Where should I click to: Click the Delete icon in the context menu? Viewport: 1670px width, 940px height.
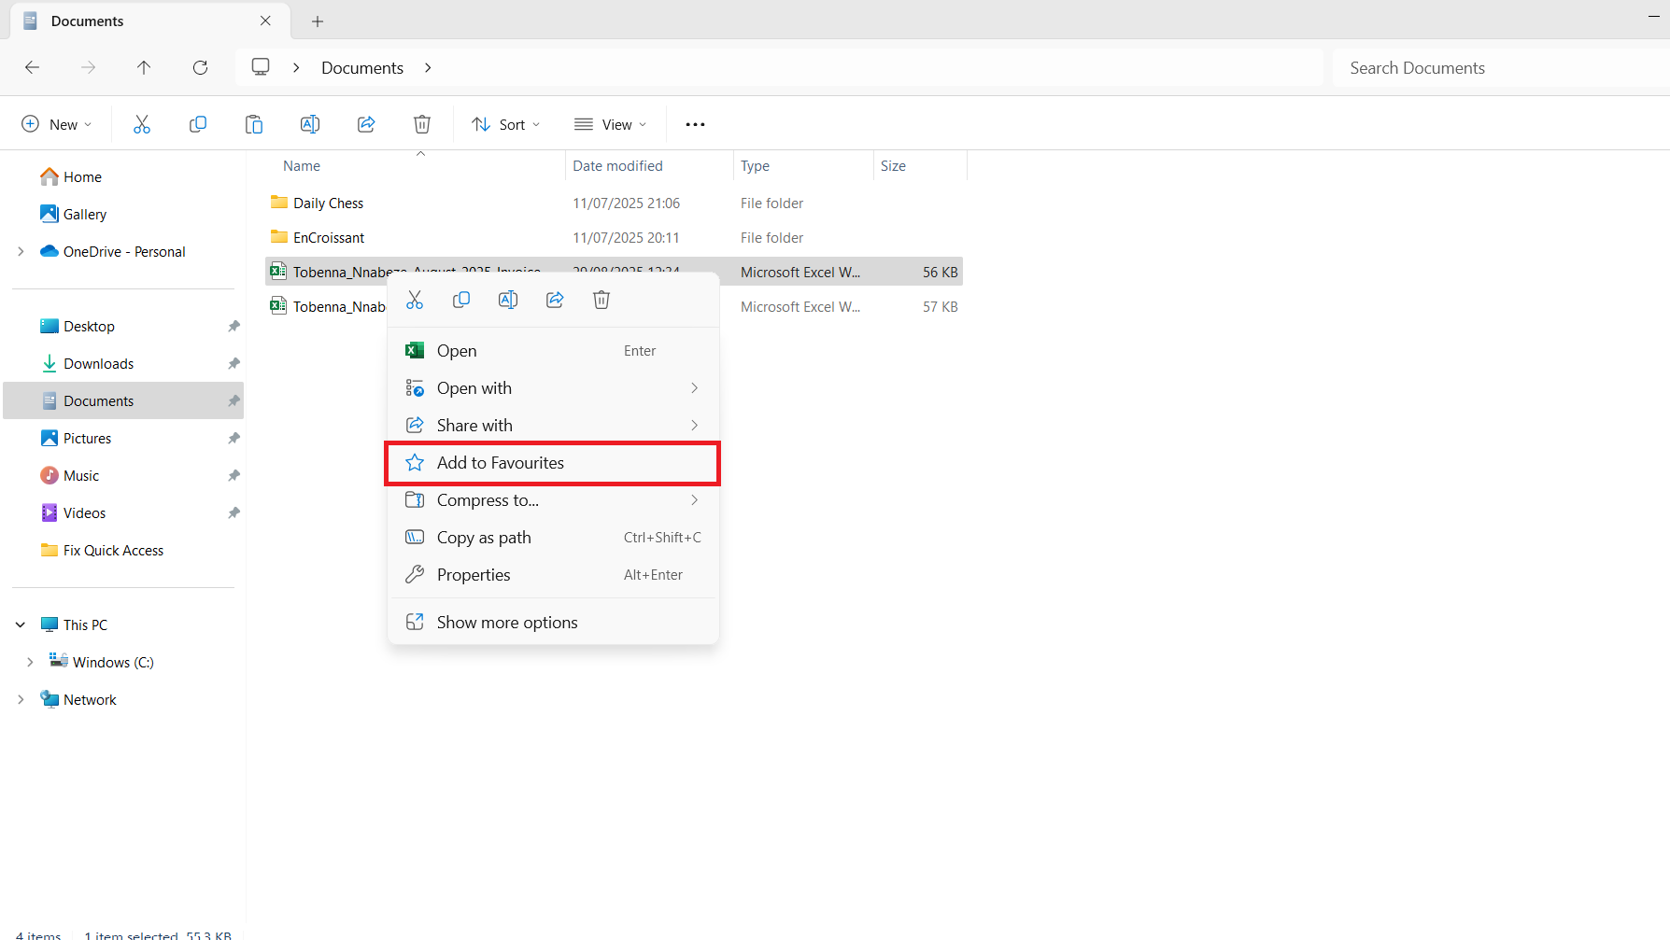[x=601, y=299]
